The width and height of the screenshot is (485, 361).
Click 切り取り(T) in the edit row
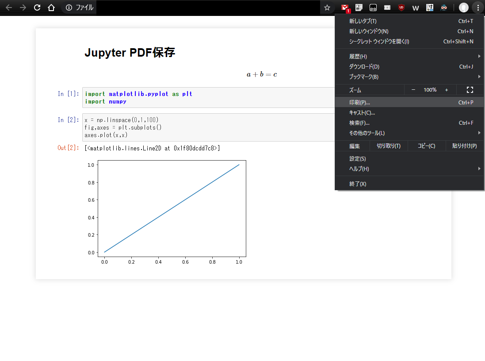pos(389,146)
